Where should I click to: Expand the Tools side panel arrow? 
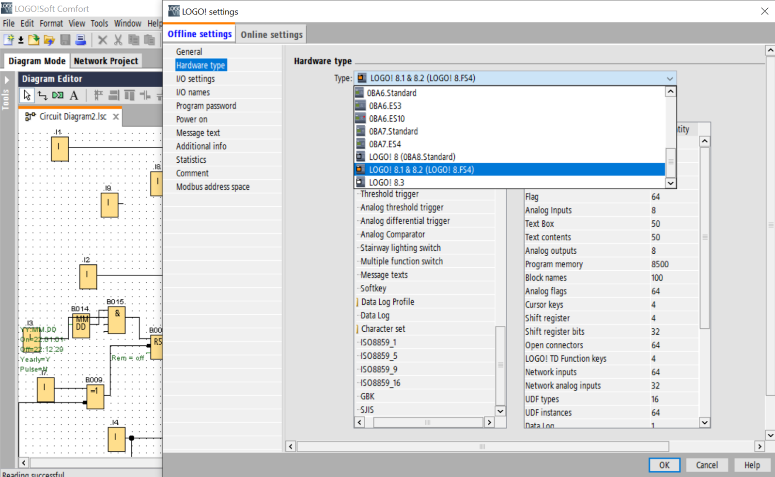[x=7, y=79]
